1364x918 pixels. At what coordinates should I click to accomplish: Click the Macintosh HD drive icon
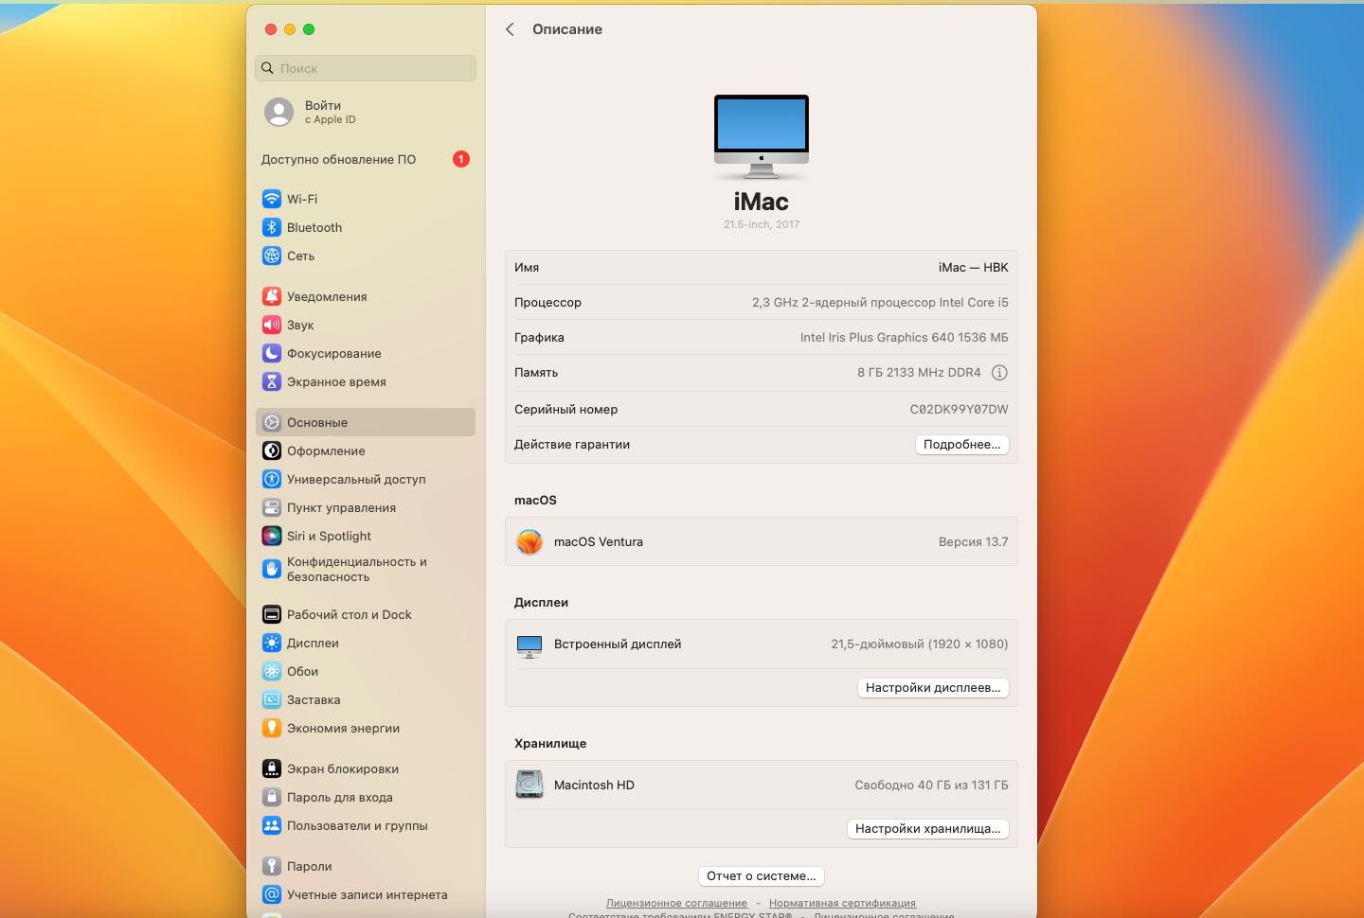[529, 785]
